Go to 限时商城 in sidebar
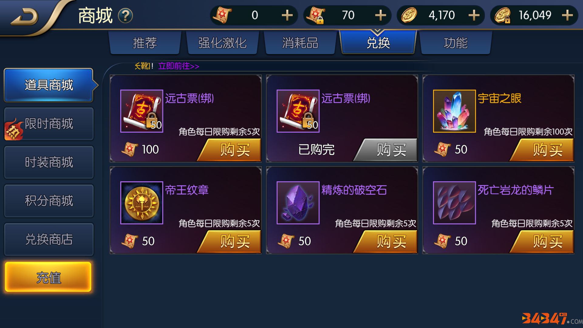This screenshot has width=583, height=328. tap(49, 124)
